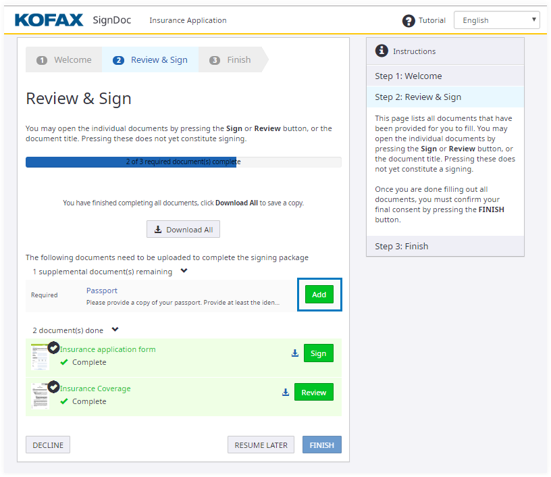Click the required documents progress bar
The width and height of the screenshot is (551, 477).
183,162
